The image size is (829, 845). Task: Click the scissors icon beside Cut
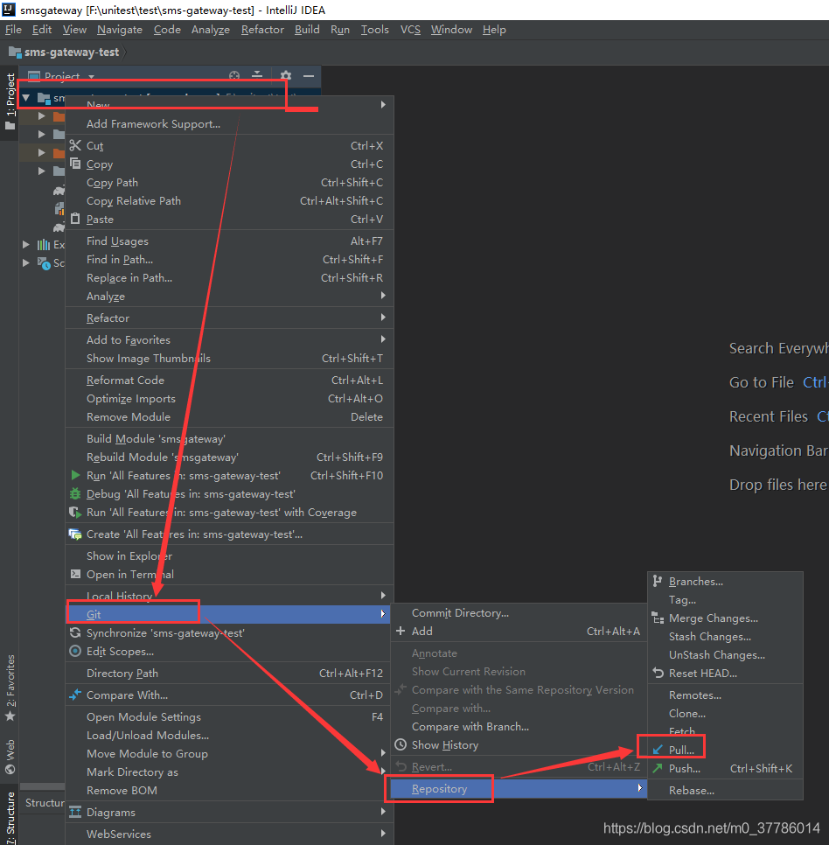click(x=75, y=145)
